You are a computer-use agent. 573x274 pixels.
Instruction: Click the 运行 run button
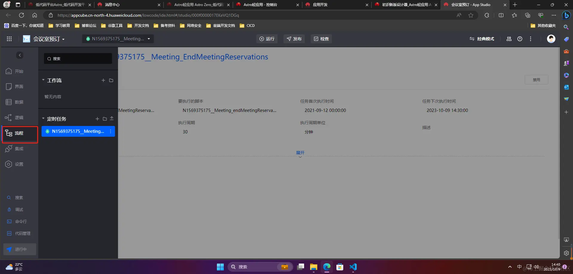267,39
